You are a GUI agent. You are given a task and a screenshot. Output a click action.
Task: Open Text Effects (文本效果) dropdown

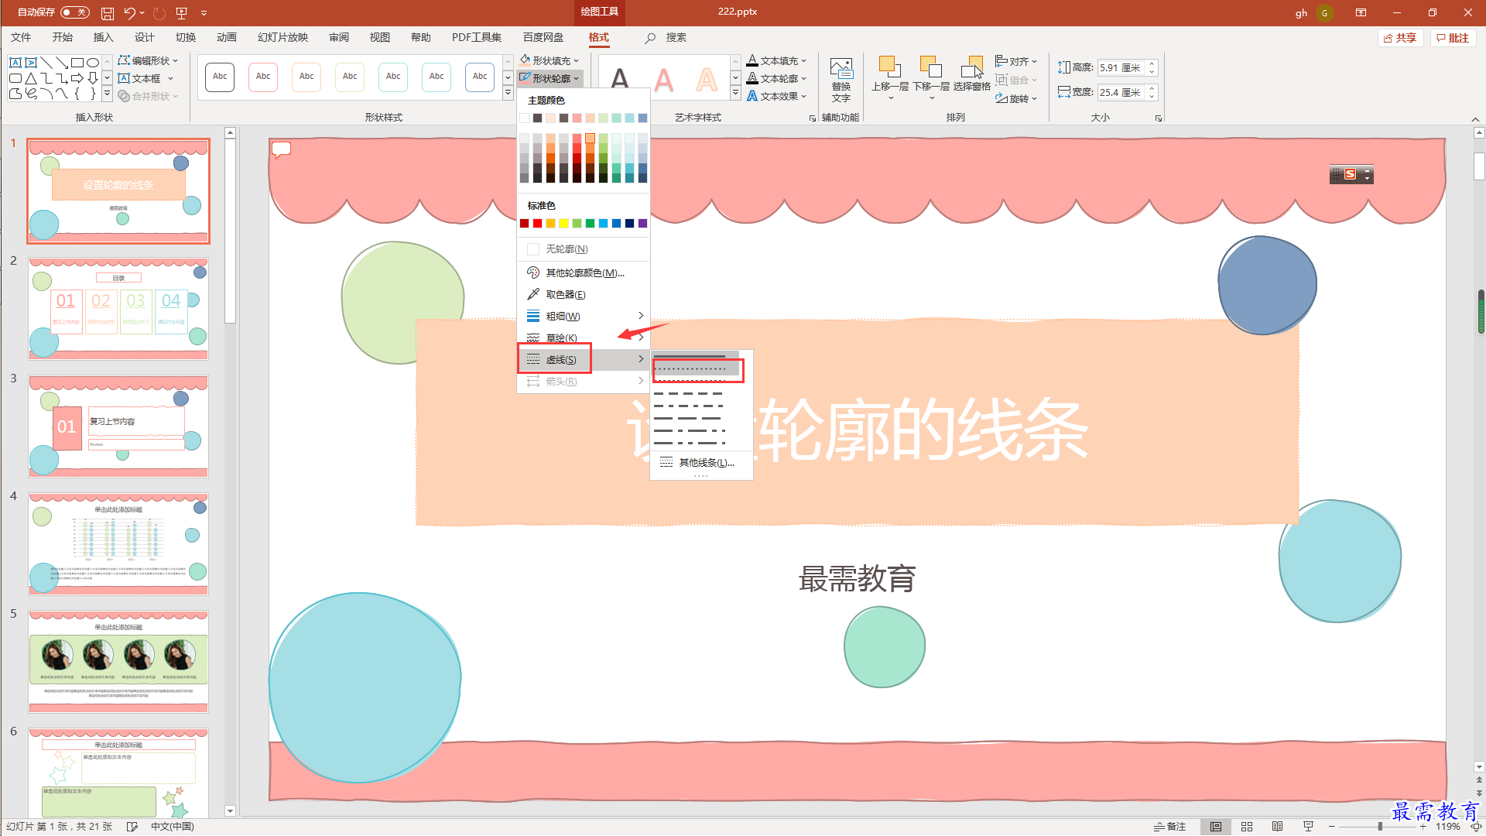tap(776, 96)
